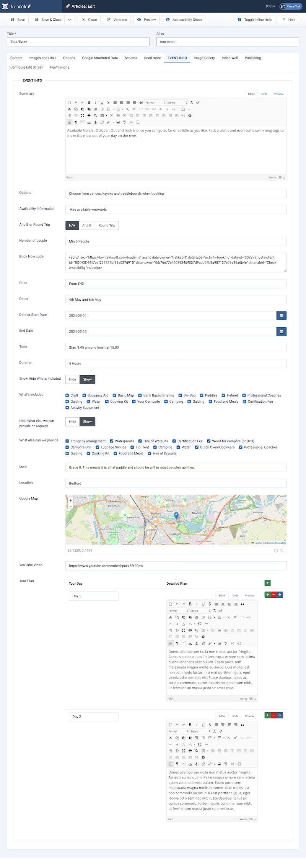Switch to the Image Gallery tab
Screen dimensions: 306x859
204,58
